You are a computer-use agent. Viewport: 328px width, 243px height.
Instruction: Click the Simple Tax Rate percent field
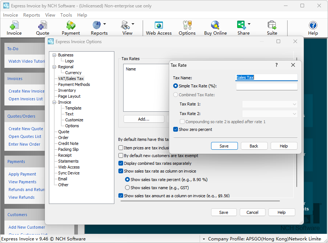tap(267, 86)
